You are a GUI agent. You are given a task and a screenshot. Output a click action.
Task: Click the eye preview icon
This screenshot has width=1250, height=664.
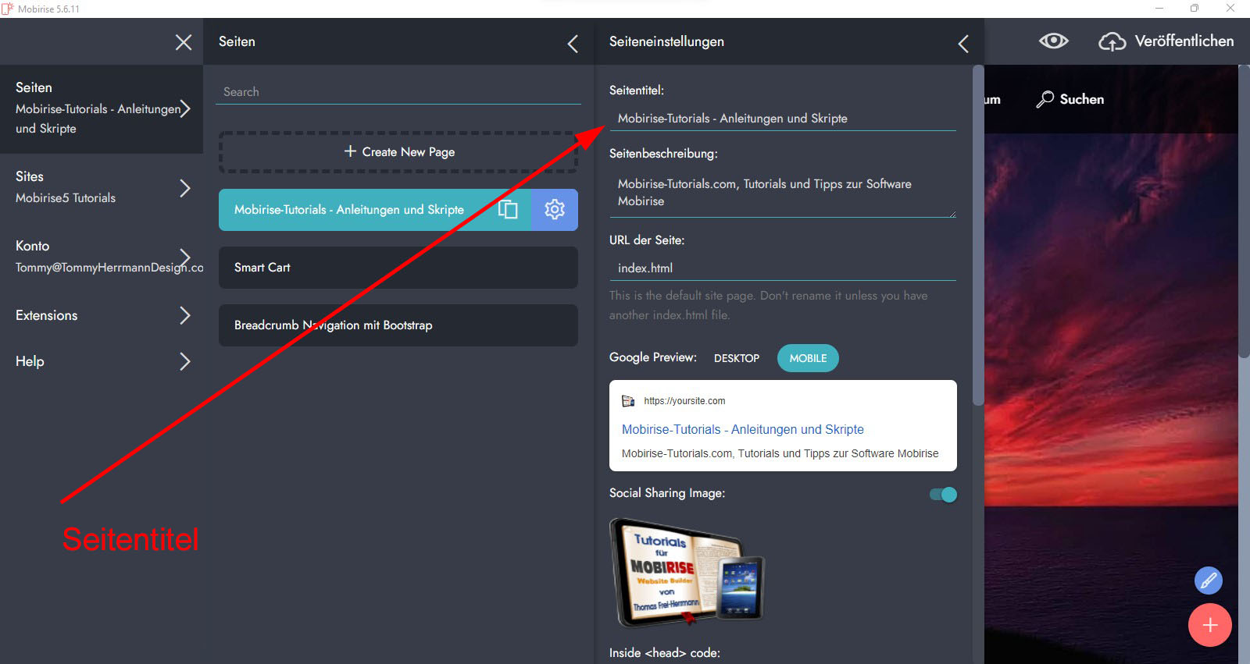(x=1053, y=41)
